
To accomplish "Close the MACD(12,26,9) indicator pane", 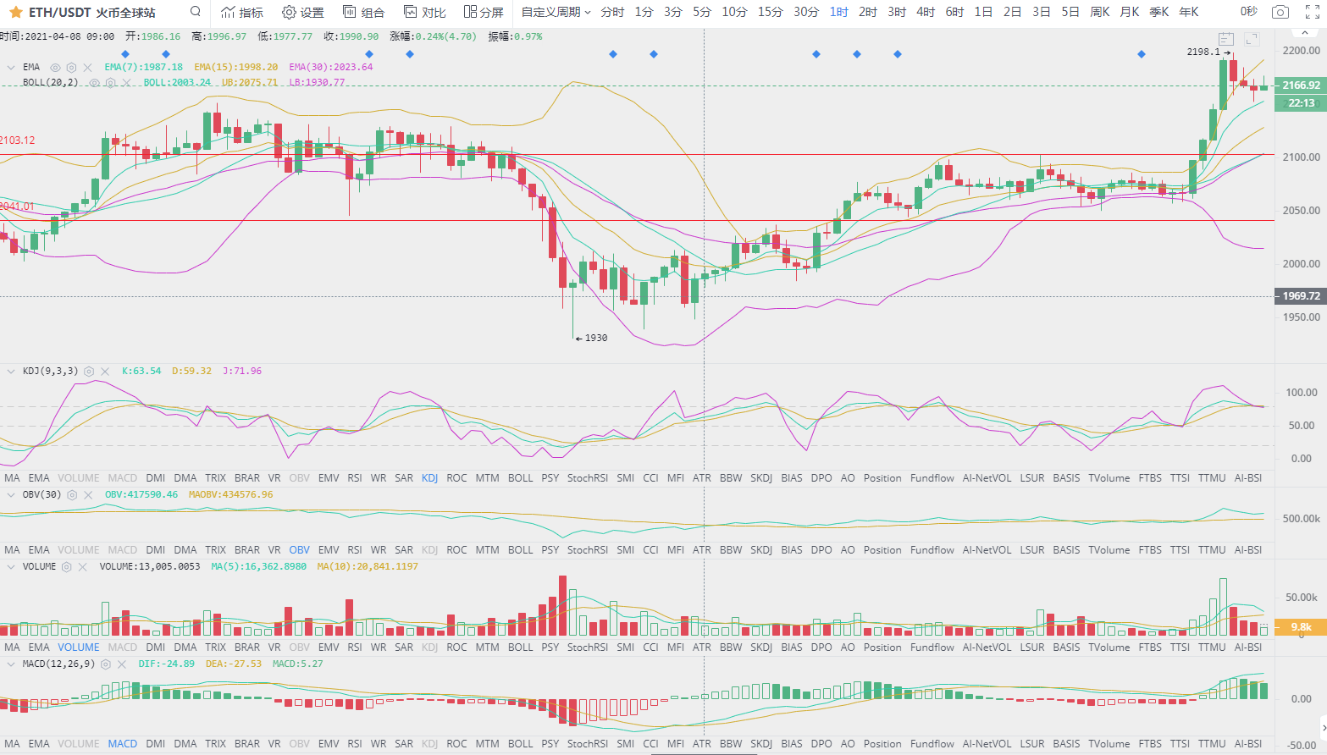I will coord(122,664).
